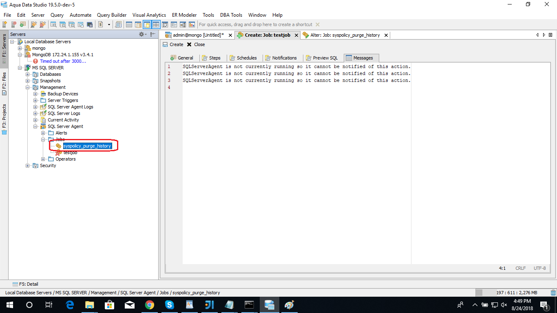Image resolution: width=557 pixels, height=313 pixels.
Task: Toggle the F3: Projects side panel
Action: click(4, 119)
